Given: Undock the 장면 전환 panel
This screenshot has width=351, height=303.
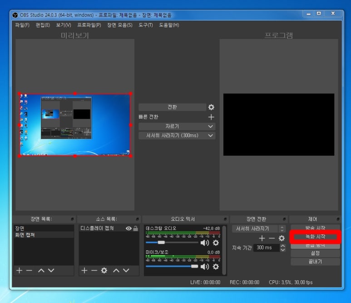Looking at the screenshot, I should 284,219.
